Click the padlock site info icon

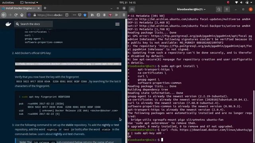tap(35, 15)
